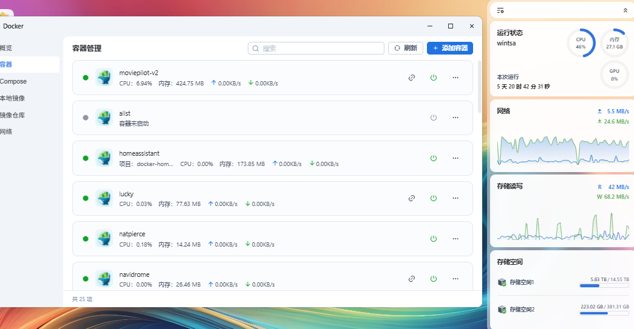Click the natpierce container name

(132, 234)
